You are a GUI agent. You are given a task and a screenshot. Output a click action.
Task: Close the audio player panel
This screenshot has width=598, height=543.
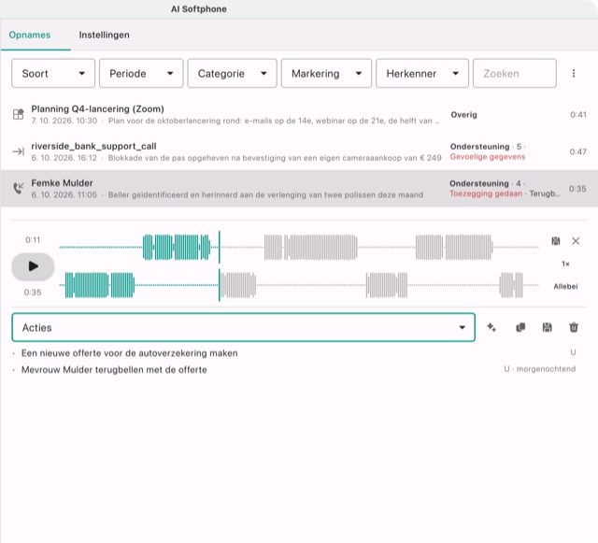[x=576, y=241]
